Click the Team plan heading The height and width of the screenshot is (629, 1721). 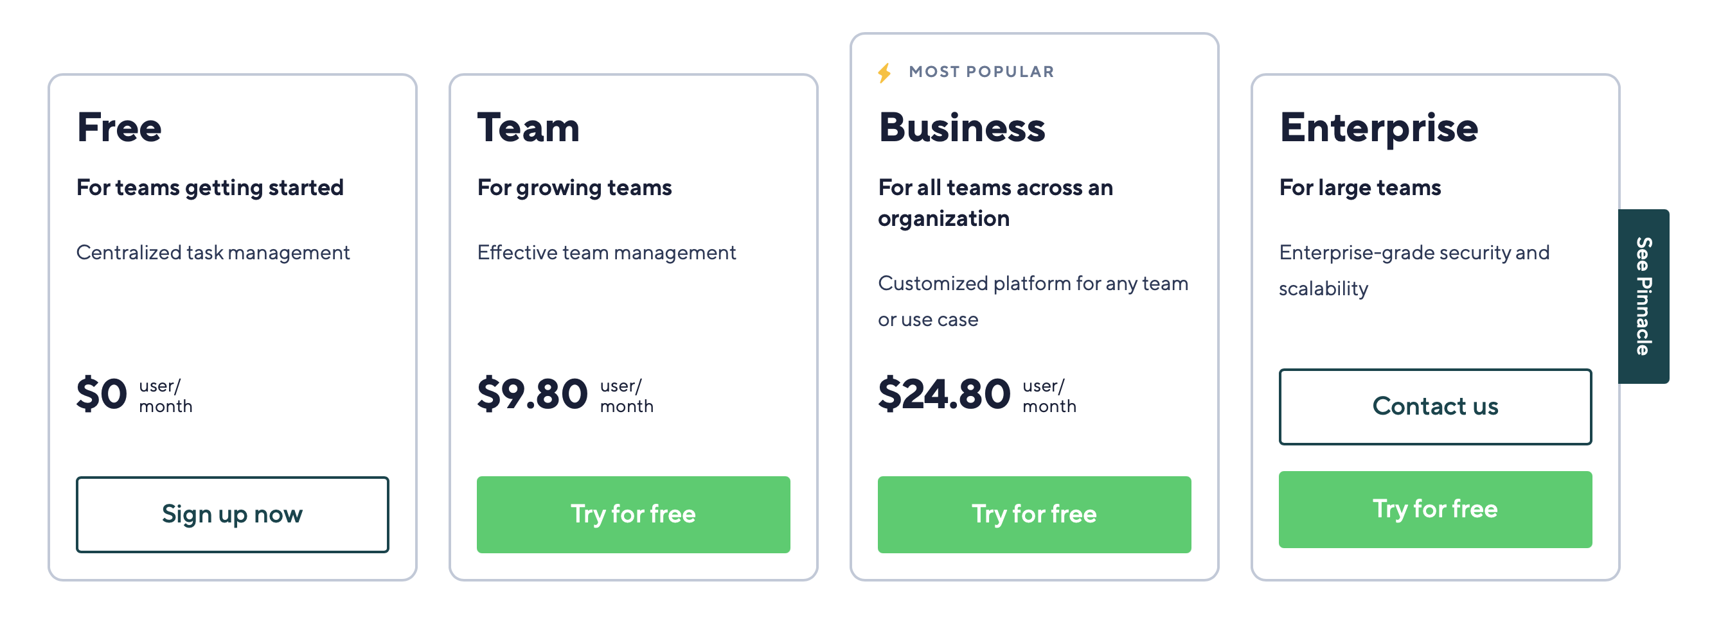528,127
